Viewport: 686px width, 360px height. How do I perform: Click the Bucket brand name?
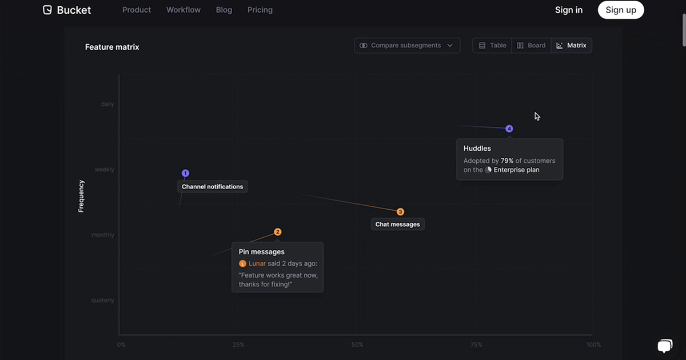(x=74, y=10)
